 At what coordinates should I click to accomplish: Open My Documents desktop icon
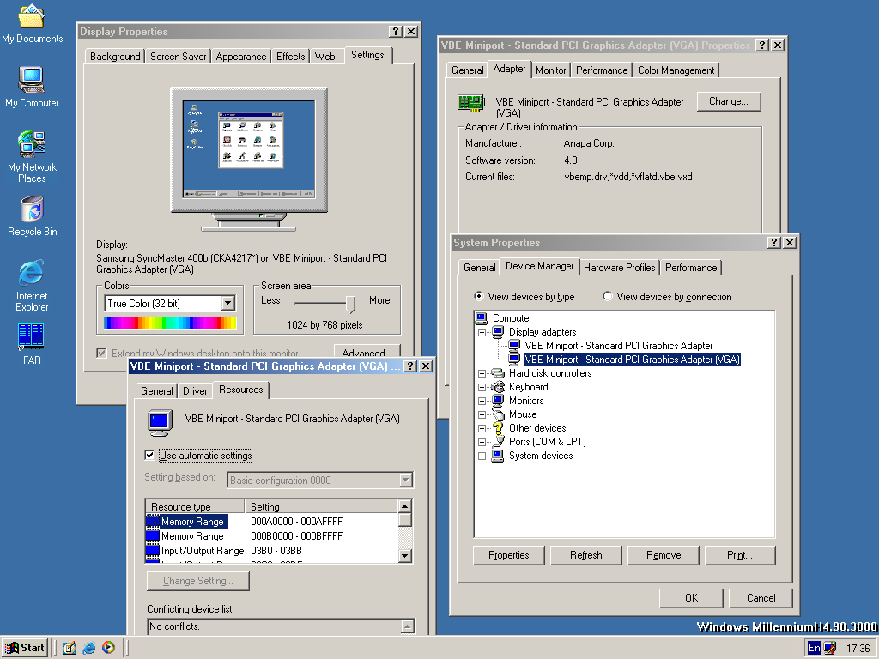pyautogui.click(x=32, y=23)
